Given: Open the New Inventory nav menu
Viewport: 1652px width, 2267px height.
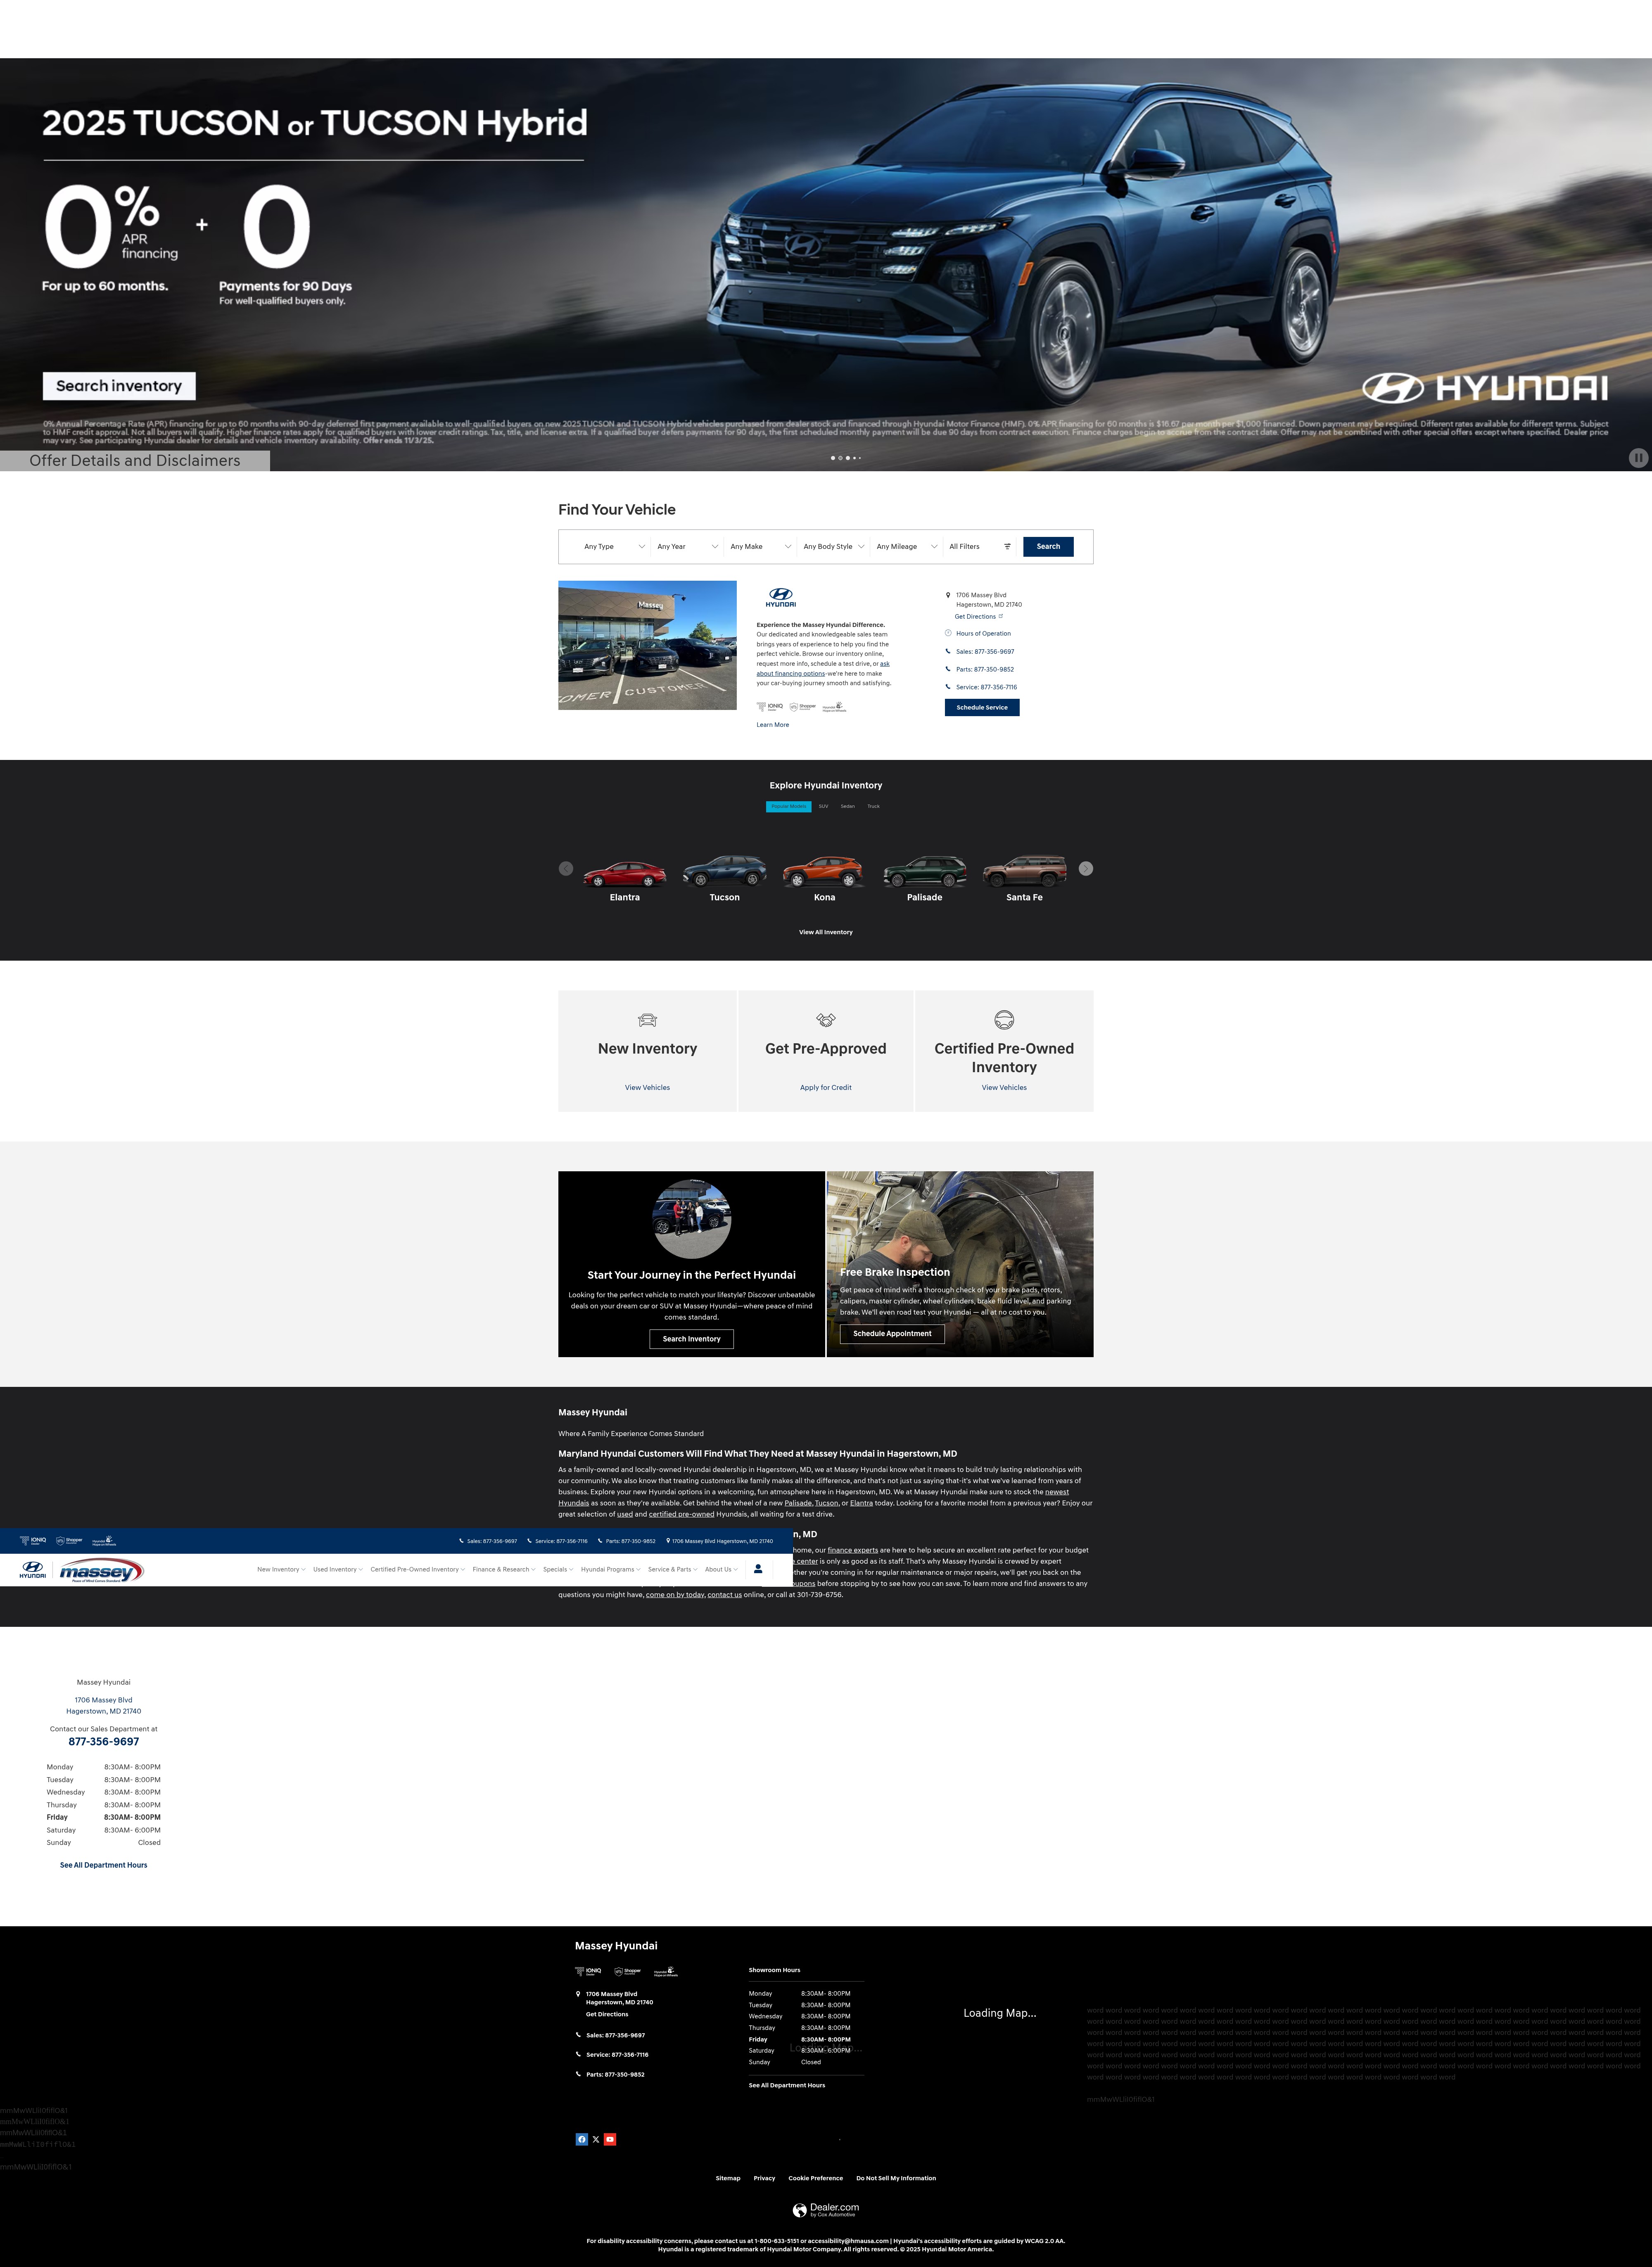Looking at the screenshot, I should click(281, 1570).
